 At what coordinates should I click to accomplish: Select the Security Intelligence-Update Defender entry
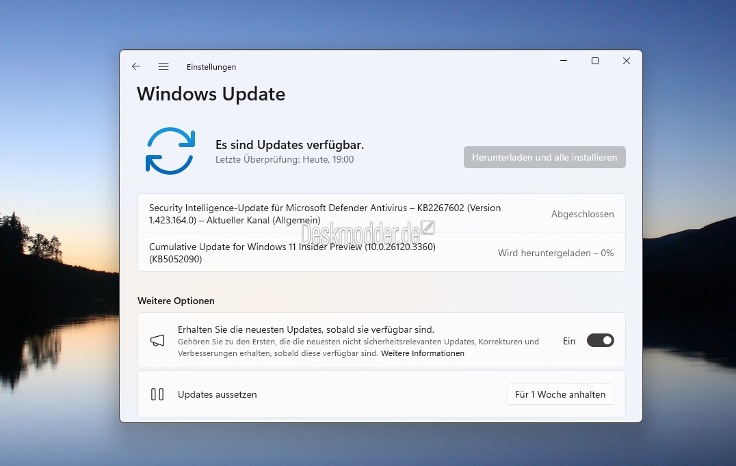coord(381,214)
